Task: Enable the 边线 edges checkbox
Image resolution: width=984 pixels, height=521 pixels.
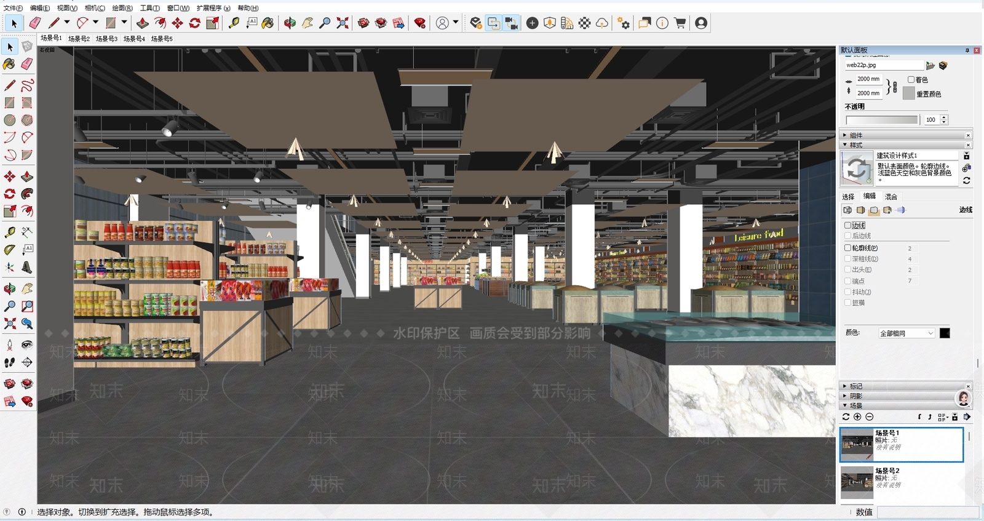Action: pyautogui.click(x=847, y=226)
